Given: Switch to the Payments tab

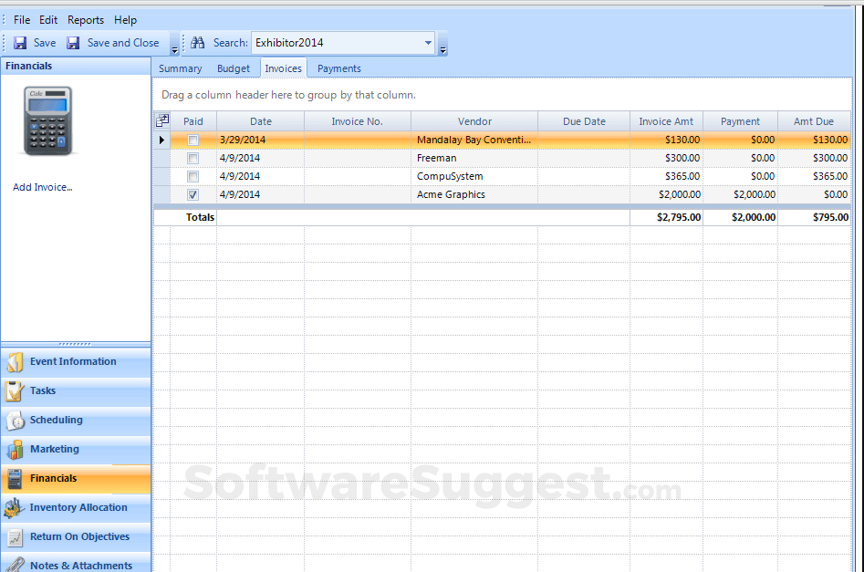Looking at the screenshot, I should [338, 68].
